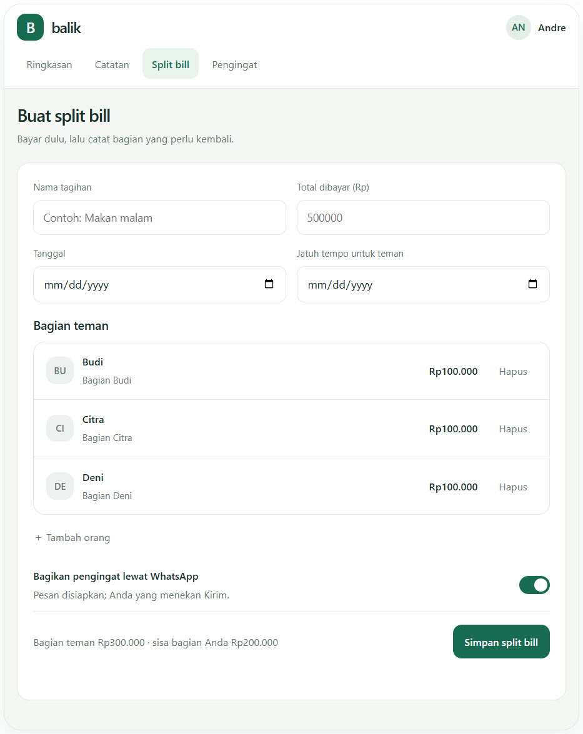Open the Pengingat tab
Viewport: 583px width, 734px height.
click(234, 64)
